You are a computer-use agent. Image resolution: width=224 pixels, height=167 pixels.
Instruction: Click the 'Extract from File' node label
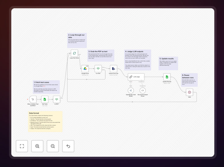pyautogui.click(x=114, y=73)
